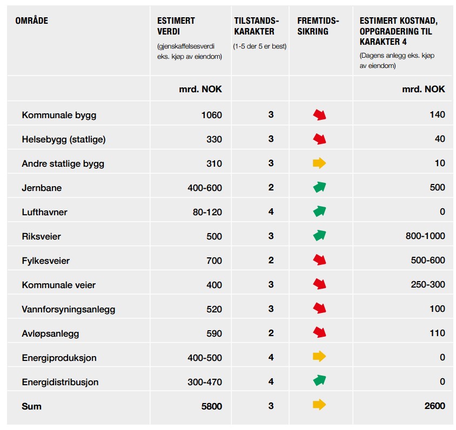Click the Sum total value 5800

pyautogui.click(x=212, y=406)
